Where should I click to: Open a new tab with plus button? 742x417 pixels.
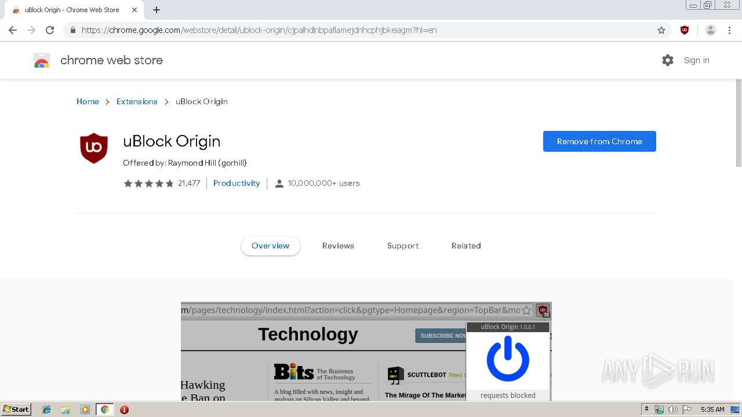(157, 10)
